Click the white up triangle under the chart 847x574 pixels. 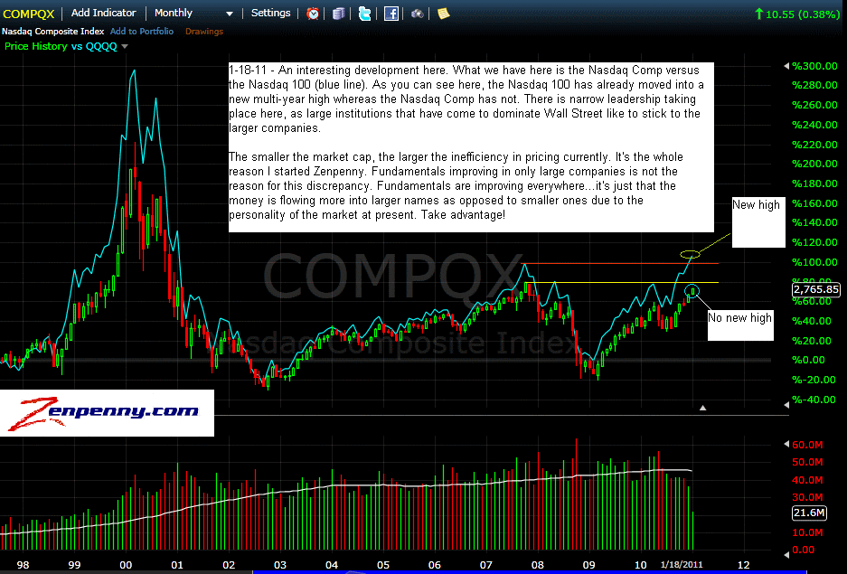coord(702,409)
